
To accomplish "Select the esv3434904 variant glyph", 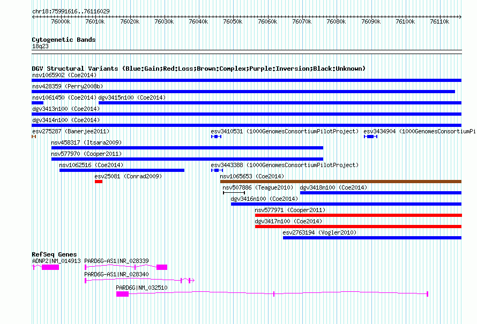I will 370,137.
